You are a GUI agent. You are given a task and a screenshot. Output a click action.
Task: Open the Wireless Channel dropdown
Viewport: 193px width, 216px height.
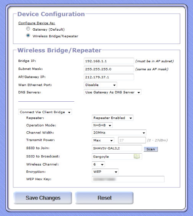point(98,164)
